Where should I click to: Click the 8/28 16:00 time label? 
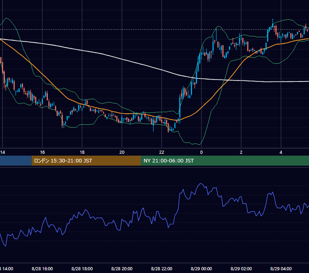pos(42,268)
